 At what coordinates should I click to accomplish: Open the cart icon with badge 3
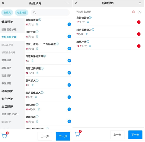pyautogui.click(x=78, y=134)
